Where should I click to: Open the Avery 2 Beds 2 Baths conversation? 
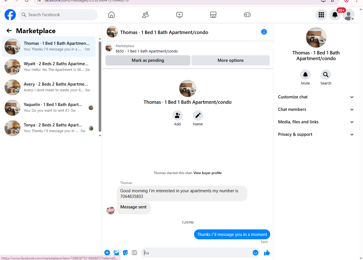pyautogui.click(x=49, y=87)
